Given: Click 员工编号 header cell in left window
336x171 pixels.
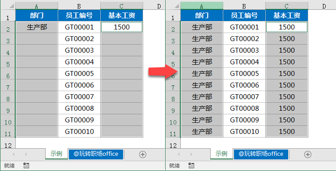Looking at the screenshot, I should [x=79, y=15].
